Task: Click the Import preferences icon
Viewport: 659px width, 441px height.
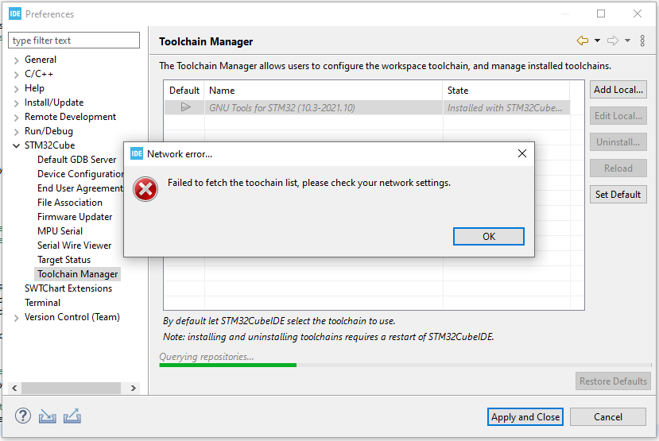Action: point(48,416)
